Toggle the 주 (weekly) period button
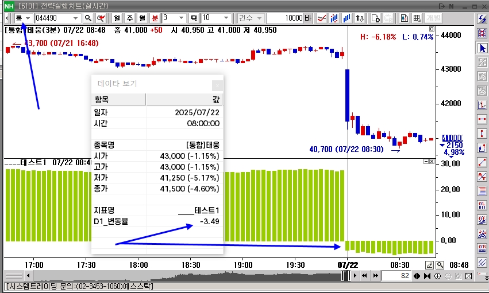 [129, 18]
